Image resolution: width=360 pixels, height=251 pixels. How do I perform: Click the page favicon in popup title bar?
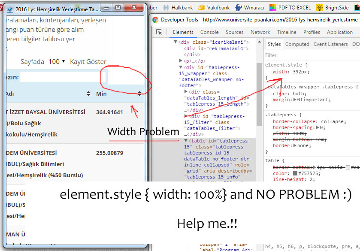(x=10, y=9)
